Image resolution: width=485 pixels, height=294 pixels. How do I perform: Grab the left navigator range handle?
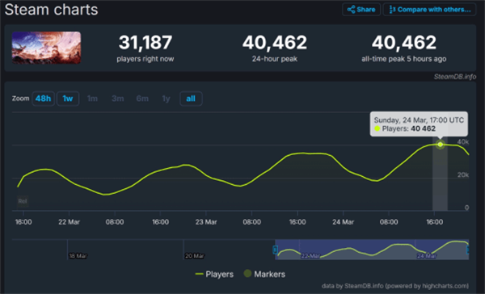pos(275,250)
